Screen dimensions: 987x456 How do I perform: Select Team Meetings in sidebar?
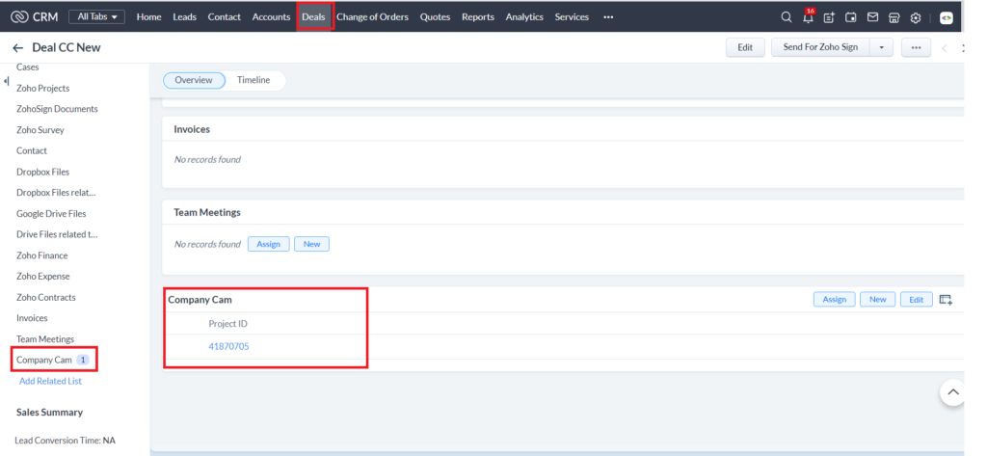tap(45, 338)
